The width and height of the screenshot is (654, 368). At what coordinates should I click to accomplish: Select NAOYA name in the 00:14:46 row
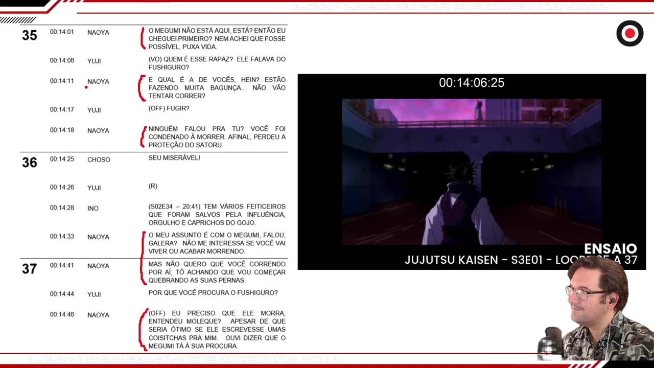[x=98, y=315]
